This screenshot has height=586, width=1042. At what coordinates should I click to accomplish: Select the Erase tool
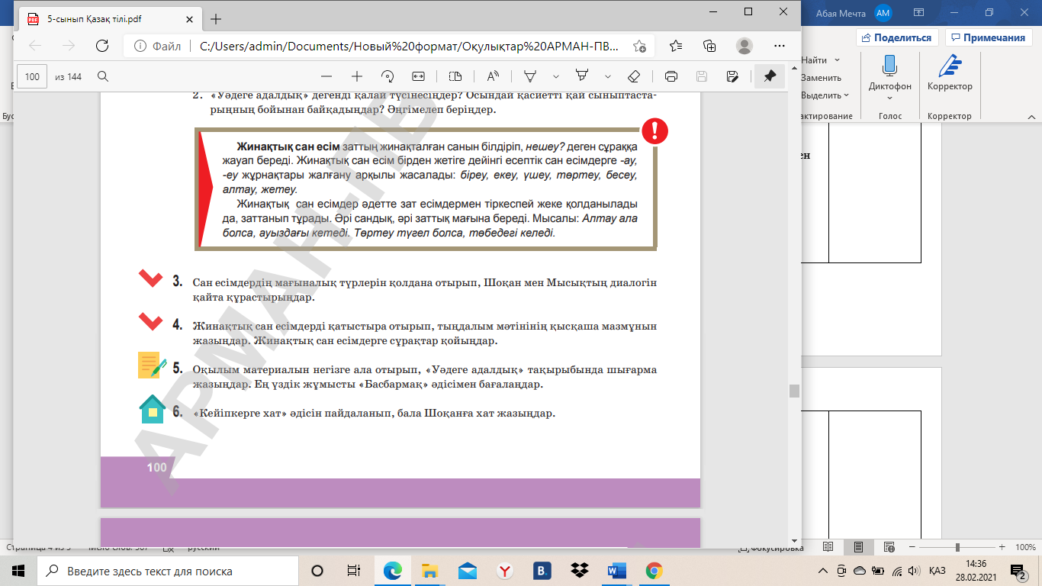point(633,76)
